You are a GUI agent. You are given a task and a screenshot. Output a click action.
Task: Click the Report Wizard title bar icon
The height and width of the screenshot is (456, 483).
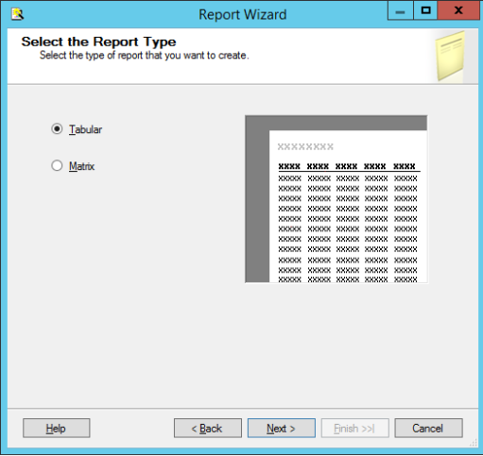[x=18, y=14]
